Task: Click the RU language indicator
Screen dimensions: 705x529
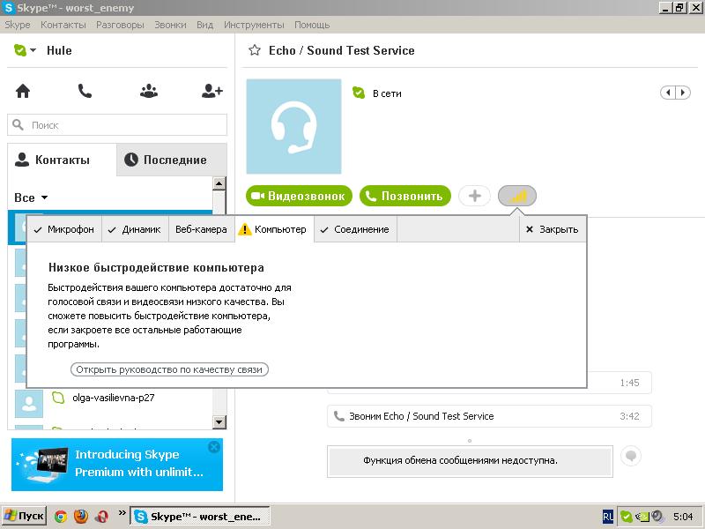Action: click(x=607, y=517)
